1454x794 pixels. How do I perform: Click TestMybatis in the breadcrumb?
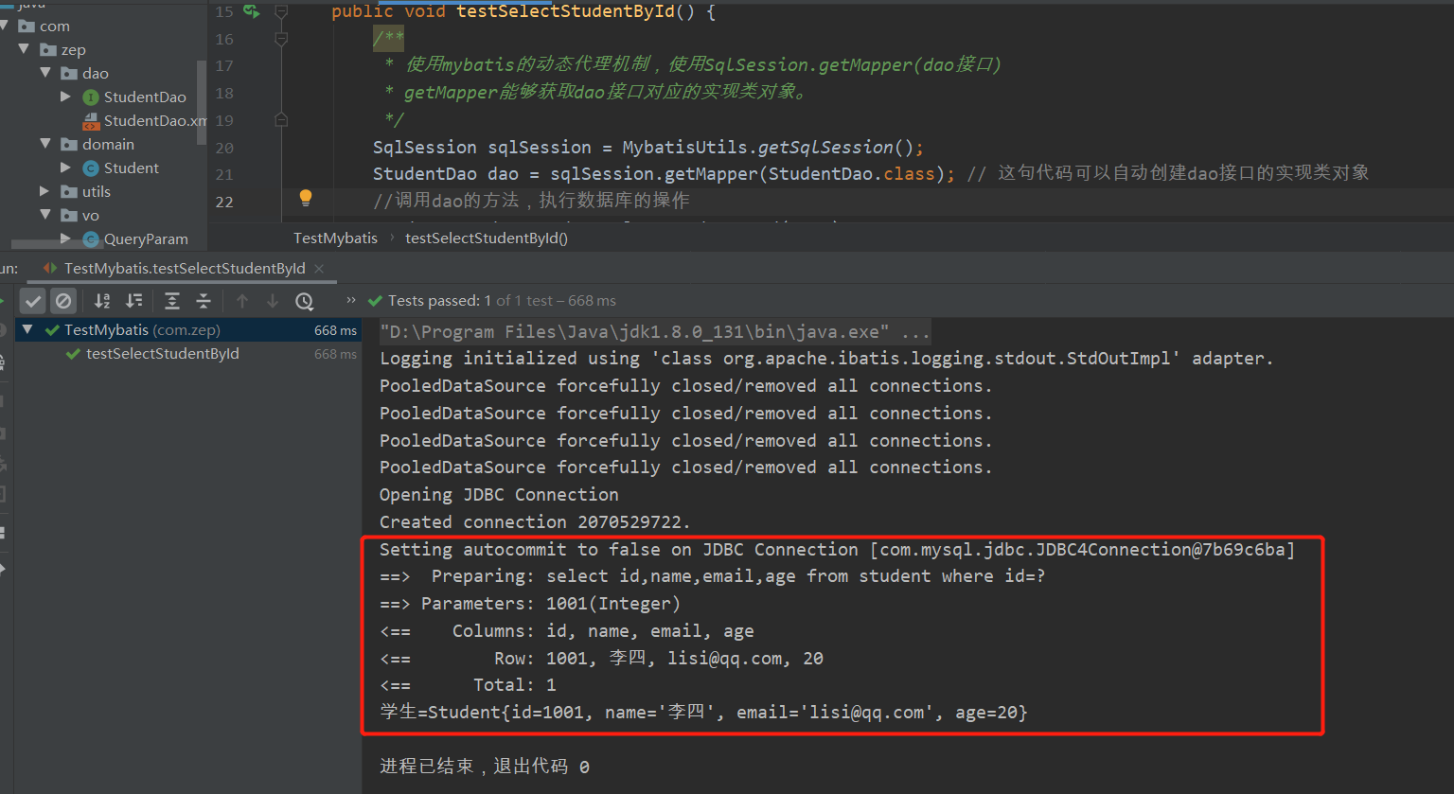pos(335,238)
